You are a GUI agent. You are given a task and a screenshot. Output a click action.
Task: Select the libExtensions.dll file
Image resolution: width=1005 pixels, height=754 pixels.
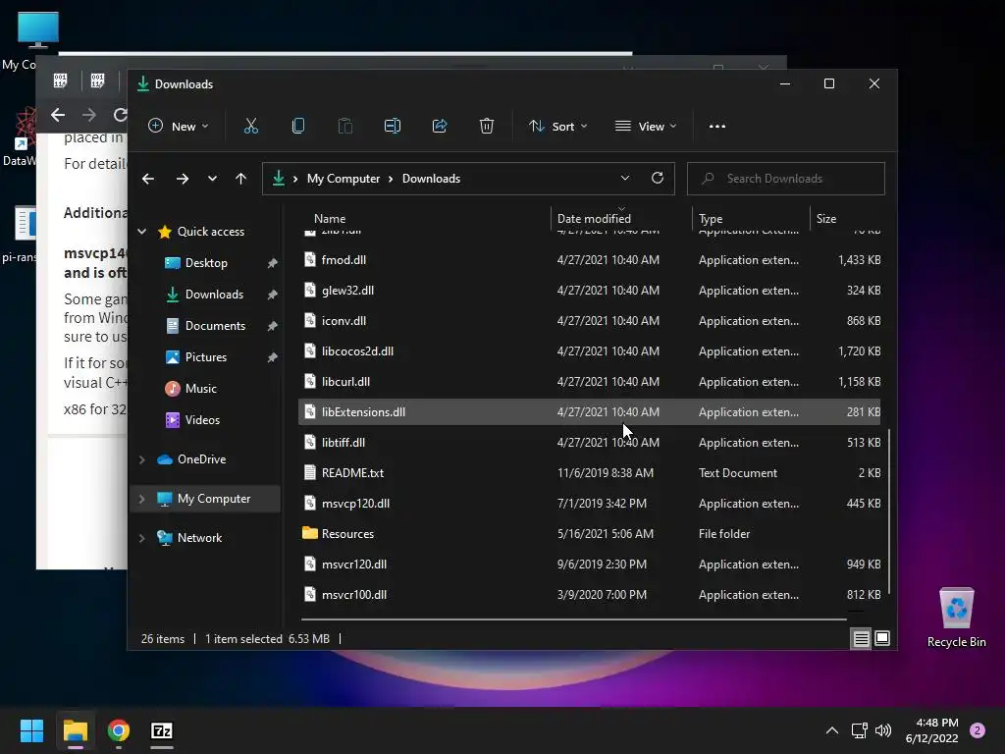(589, 411)
